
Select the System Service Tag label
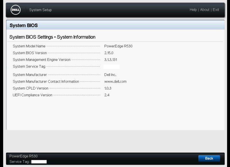tap(29, 67)
